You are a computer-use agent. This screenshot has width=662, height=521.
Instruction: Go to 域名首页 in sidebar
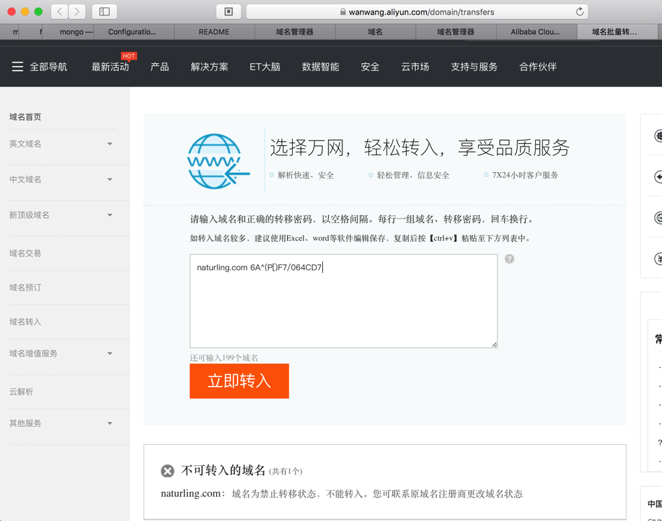tap(26, 117)
